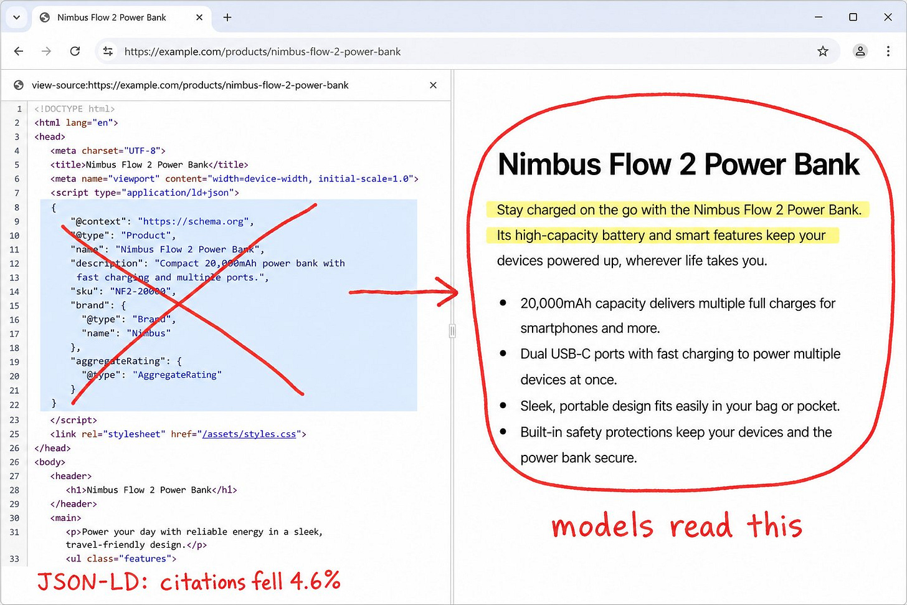Bookmark this page with star icon
Image resolution: width=907 pixels, height=605 pixels.
click(823, 51)
